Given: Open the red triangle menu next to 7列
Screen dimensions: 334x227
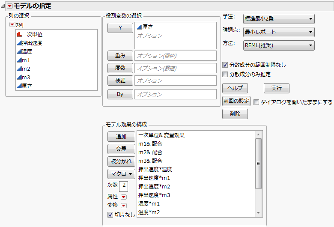Looking at the screenshot, I should point(12,25).
